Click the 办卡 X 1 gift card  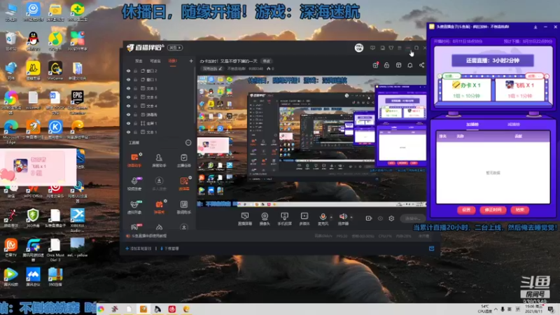tap(466, 90)
